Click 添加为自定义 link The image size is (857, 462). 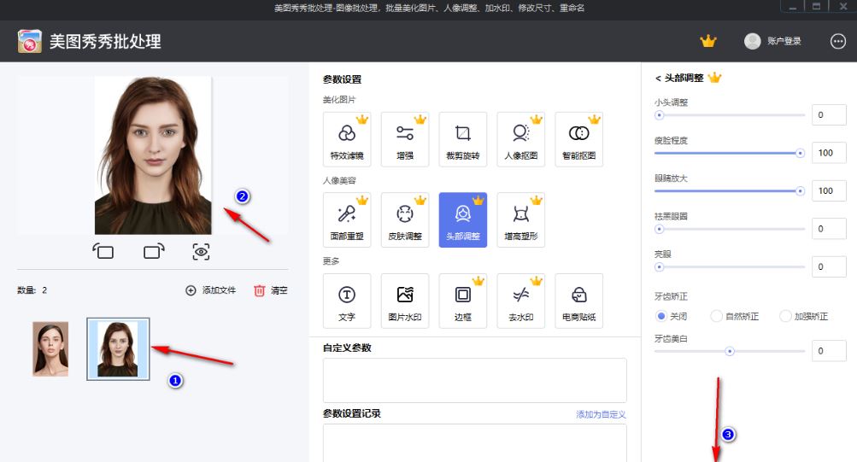[x=601, y=414]
